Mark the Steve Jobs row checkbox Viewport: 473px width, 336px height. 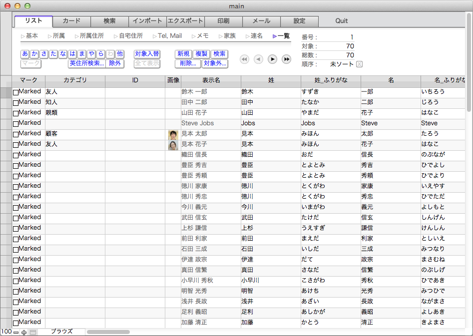[x=15, y=124]
